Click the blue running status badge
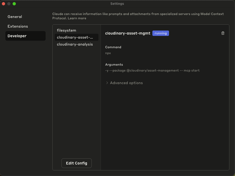235x176 pixels. [160, 33]
